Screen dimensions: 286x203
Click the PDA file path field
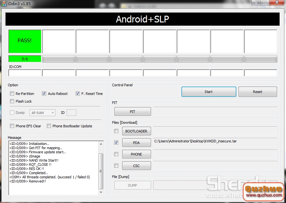pyautogui.click(x=215, y=142)
